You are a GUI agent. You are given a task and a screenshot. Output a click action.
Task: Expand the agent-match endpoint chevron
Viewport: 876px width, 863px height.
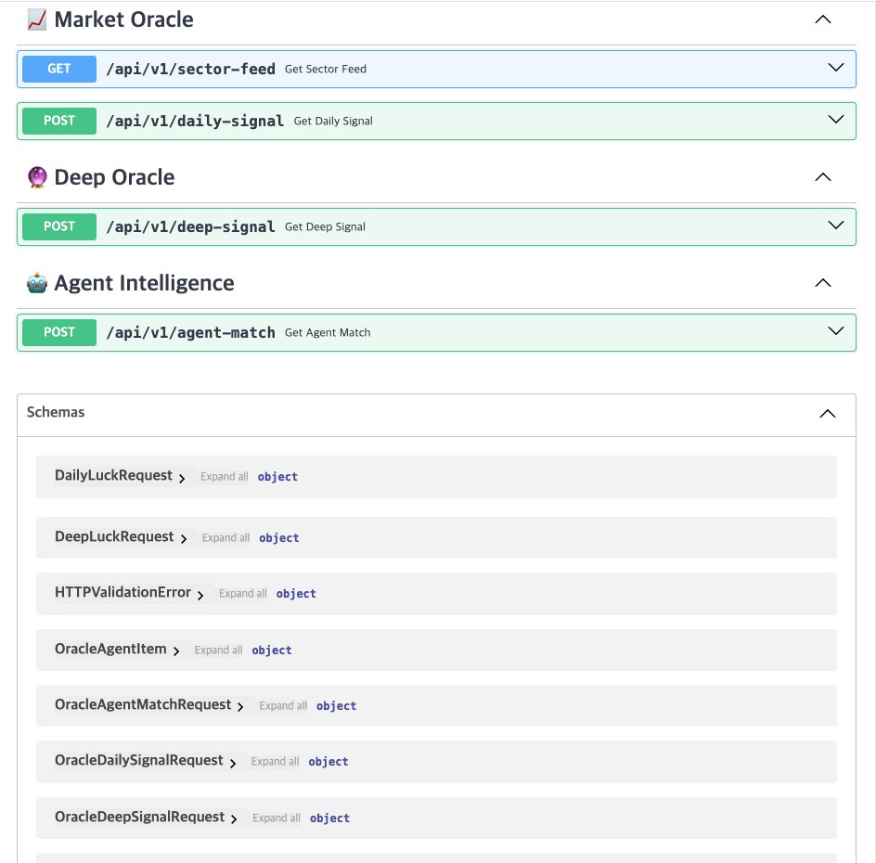pyautogui.click(x=836, y=330)
